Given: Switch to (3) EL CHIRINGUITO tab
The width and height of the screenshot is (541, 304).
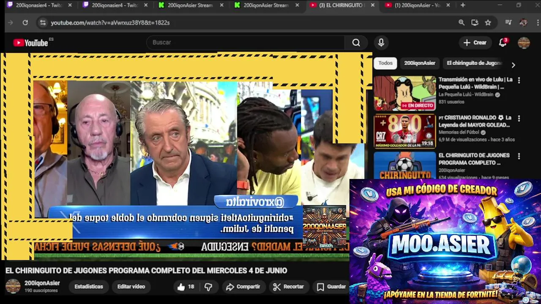Looking at the screenshot, I should point(341,5).
